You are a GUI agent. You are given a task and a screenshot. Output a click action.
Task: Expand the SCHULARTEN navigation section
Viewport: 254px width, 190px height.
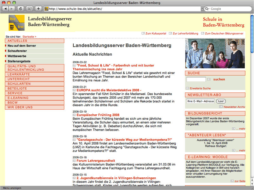(x=35, y=84)
